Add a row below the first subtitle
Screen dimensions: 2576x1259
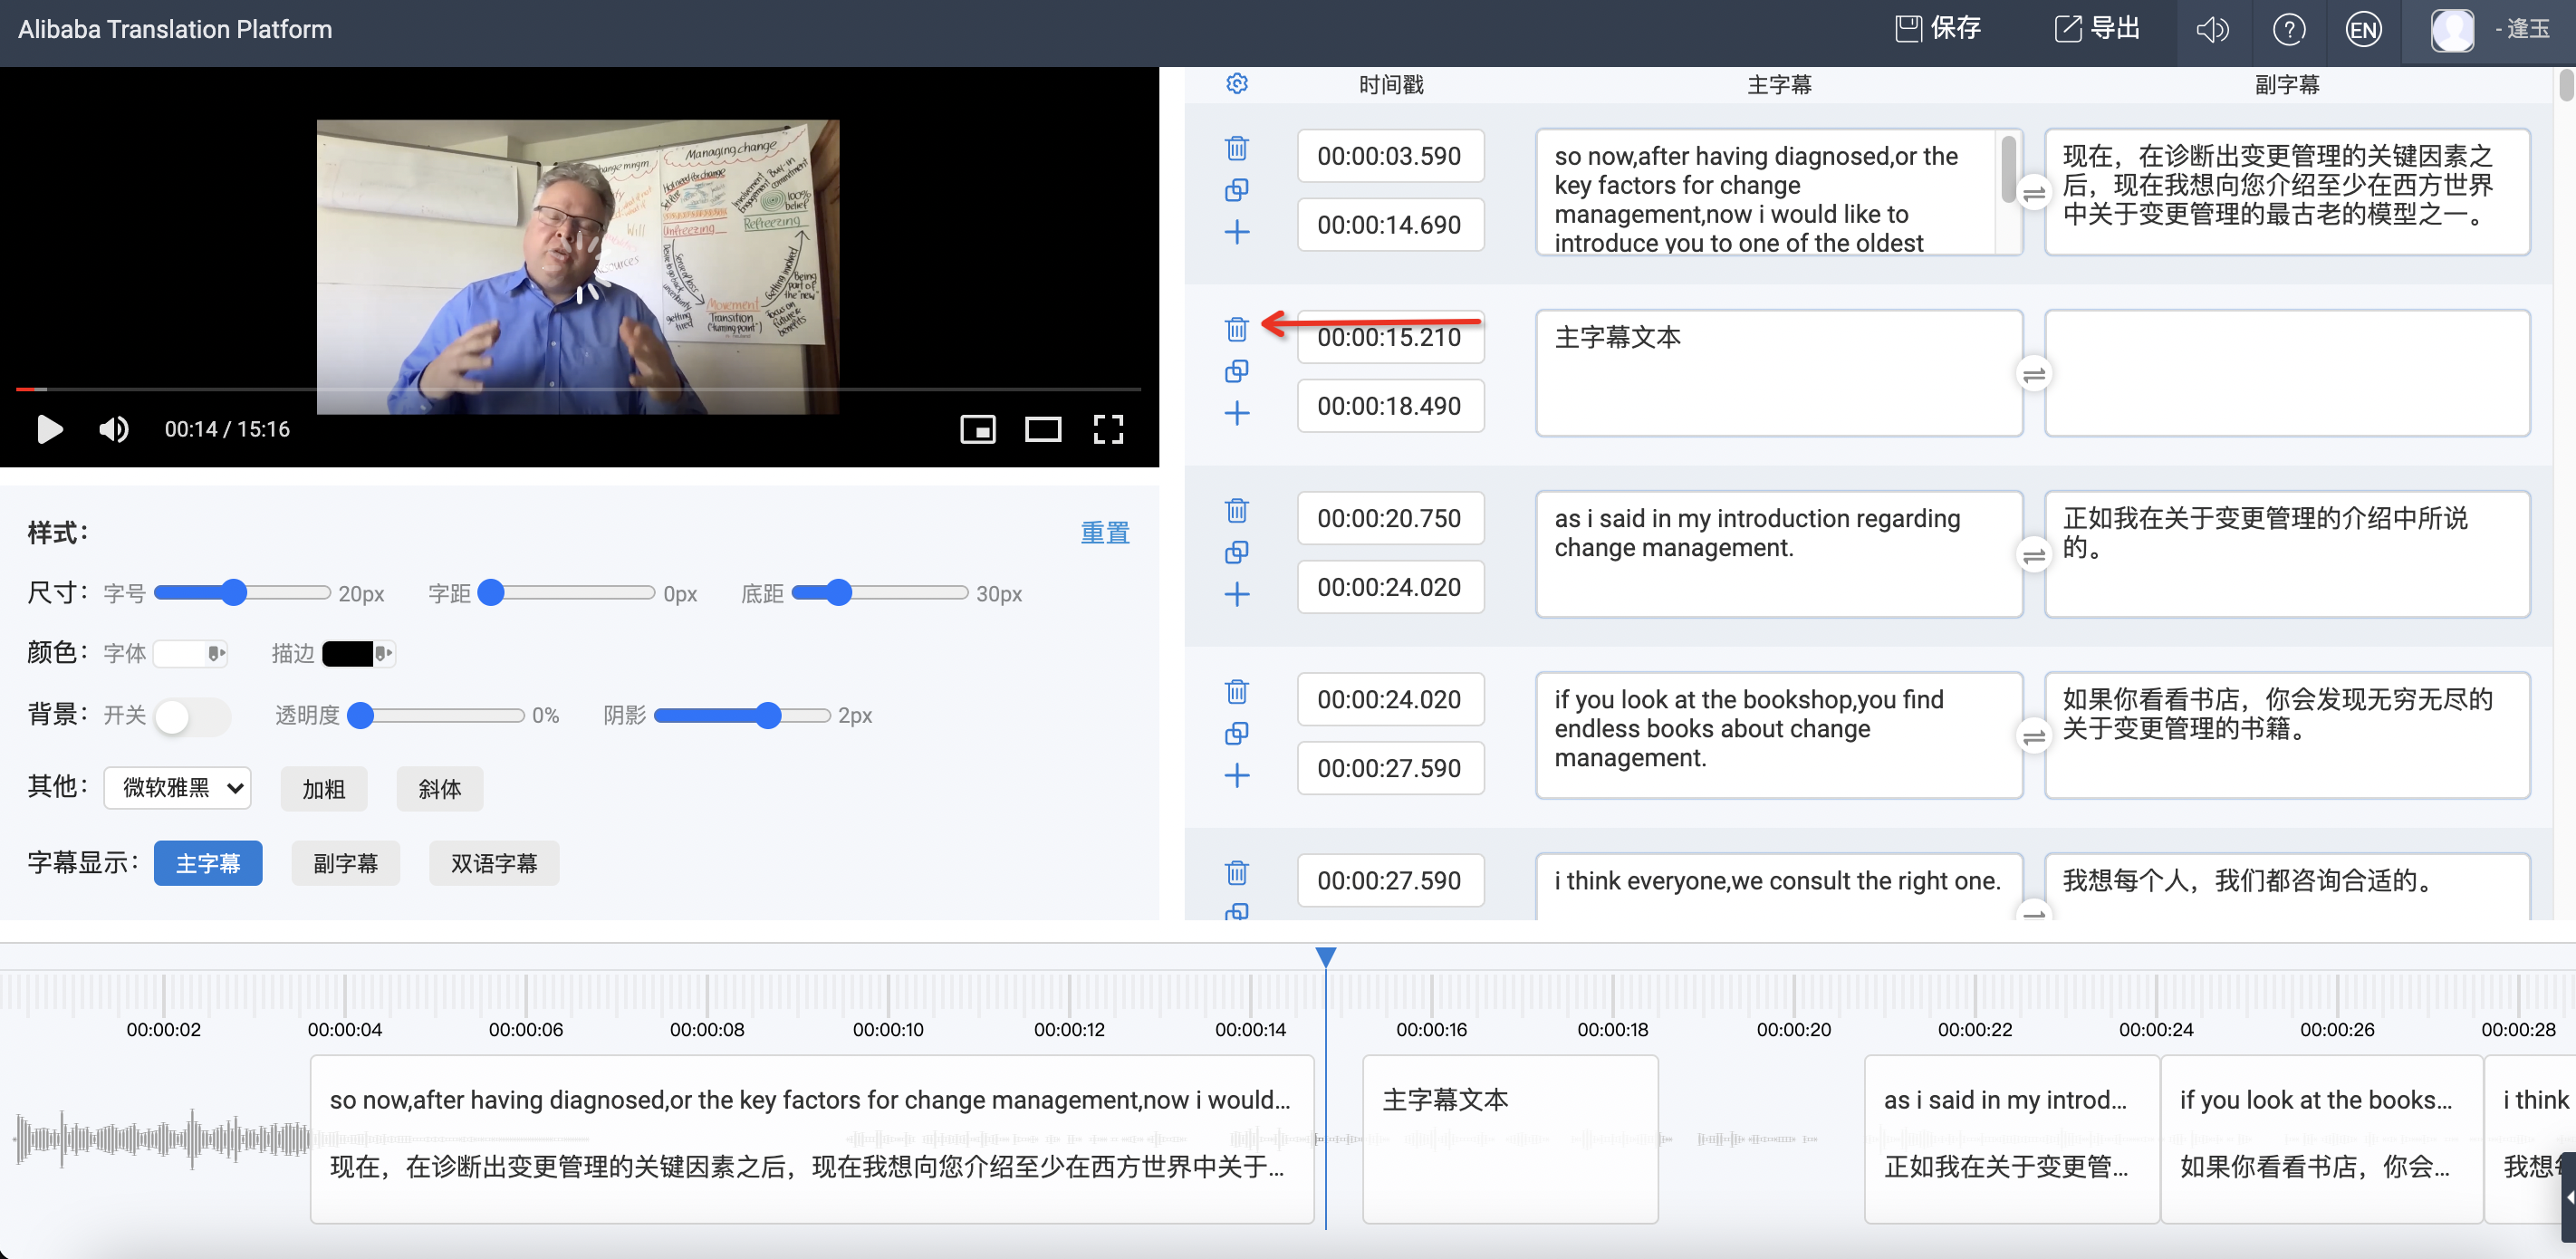point(1237,232)
